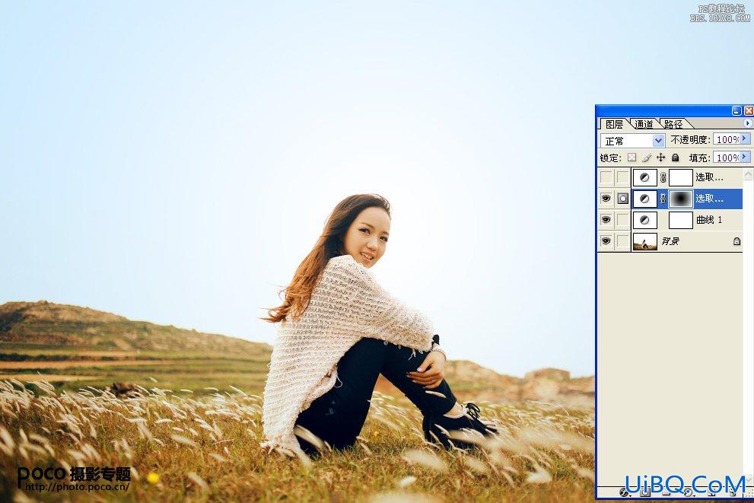Hide the 背景 layer
The height and width of the screenshot is (503, 754).
tap(606, 241)
